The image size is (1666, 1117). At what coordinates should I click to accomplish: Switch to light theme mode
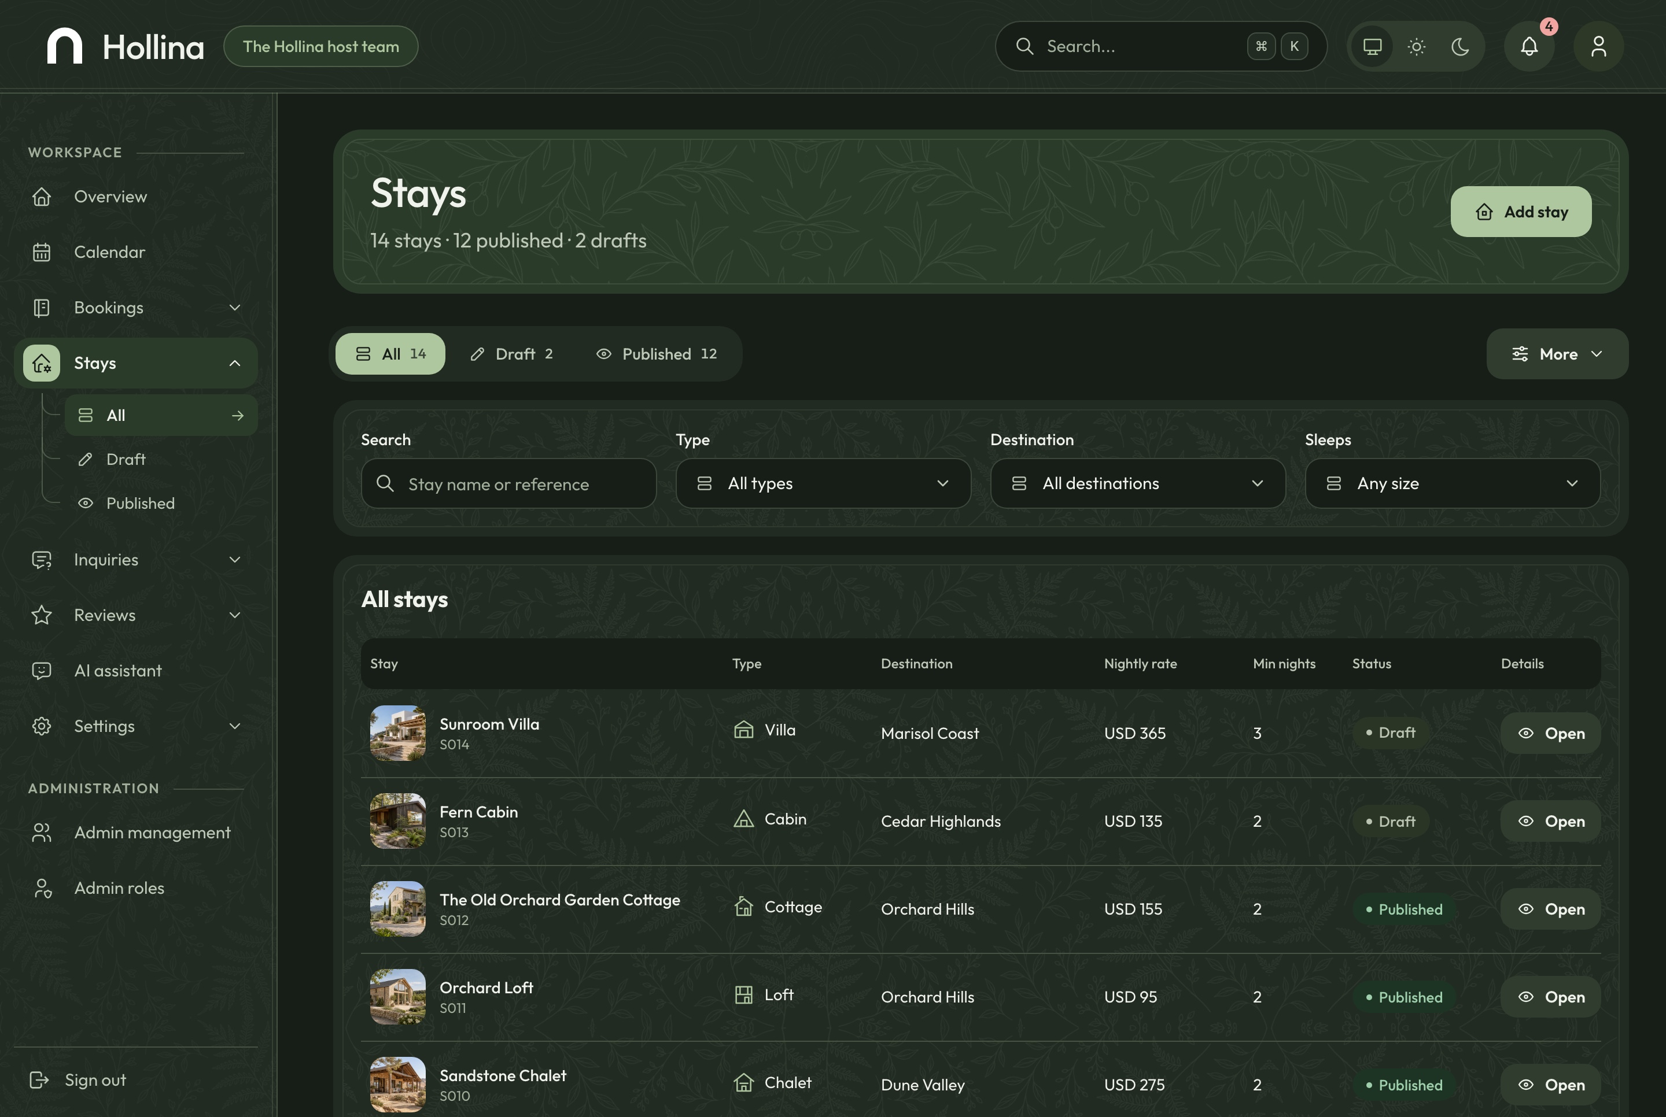point(1417,46)
